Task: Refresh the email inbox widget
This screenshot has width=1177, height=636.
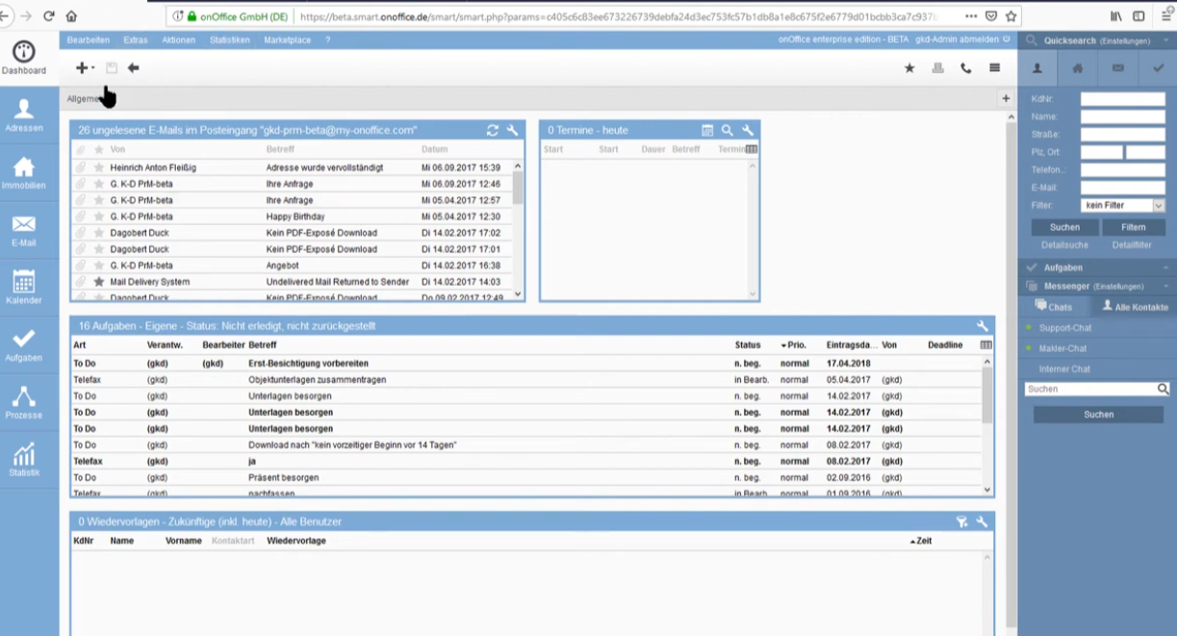Action: 493,130
